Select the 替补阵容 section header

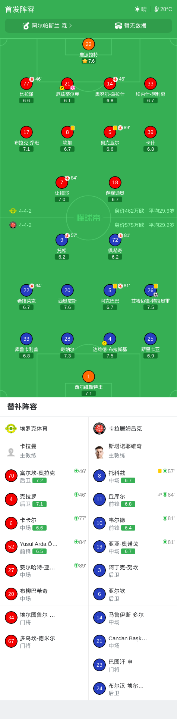22,407
